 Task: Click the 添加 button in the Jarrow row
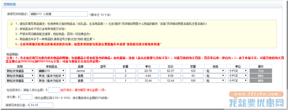pos(261,71)
